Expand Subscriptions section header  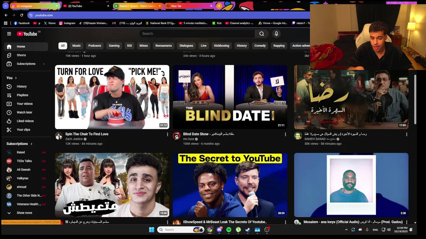point(19,144)
